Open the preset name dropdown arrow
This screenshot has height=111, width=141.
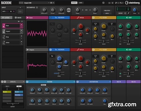[x=49, y=3]
